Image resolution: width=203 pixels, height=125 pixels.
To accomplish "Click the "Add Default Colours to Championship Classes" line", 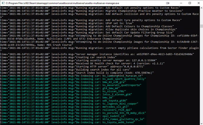I will [87, 26].
